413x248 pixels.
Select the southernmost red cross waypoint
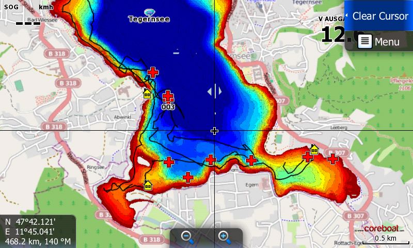coord(188,178)
